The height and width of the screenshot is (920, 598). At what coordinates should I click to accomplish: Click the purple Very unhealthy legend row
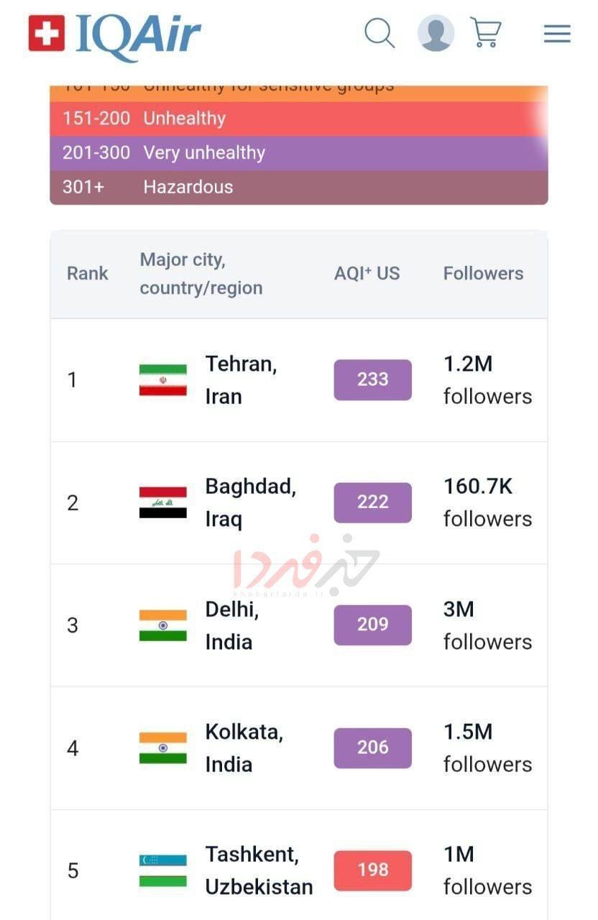[298, 153]
